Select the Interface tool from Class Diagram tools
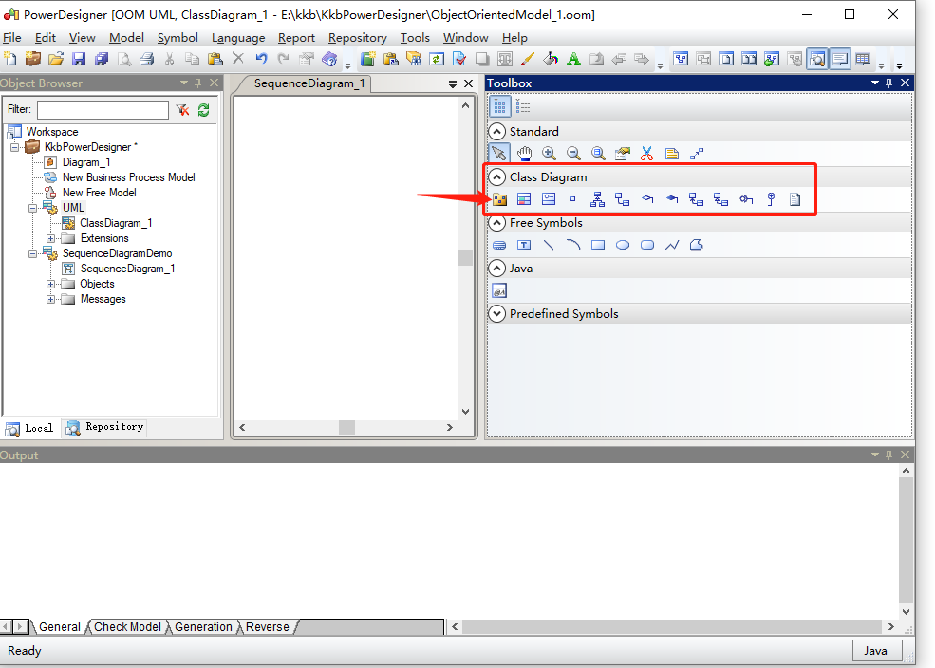The width and height of the screenshot is (935, 668). pos(548,199)
